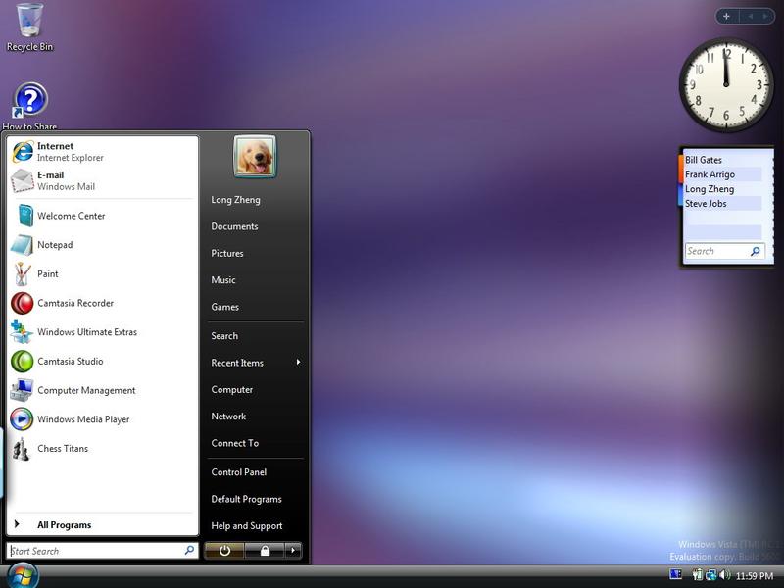Screen dimensions: 784x588
Task: Click the volume speaker tray icon
Action: click(724, 575)
